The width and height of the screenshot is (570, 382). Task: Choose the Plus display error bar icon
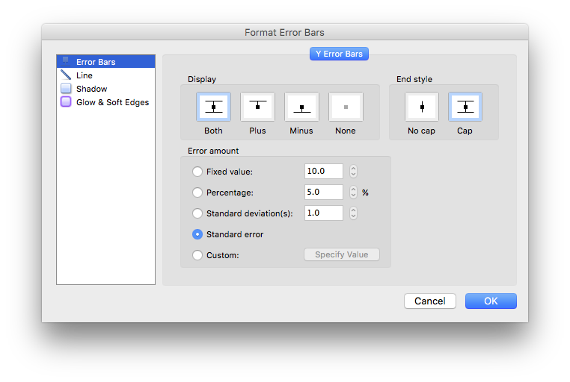coord(257,107)
